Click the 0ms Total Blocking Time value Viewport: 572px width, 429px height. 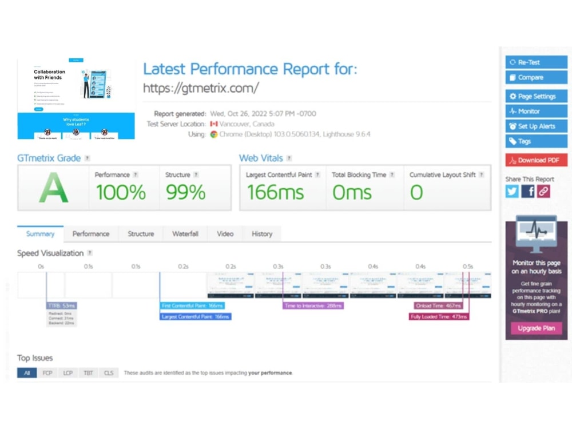(x=352, y=192)
